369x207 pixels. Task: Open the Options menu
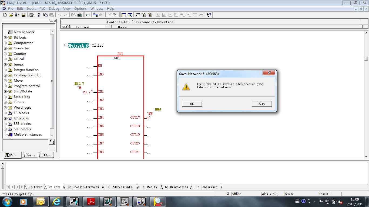80,9
